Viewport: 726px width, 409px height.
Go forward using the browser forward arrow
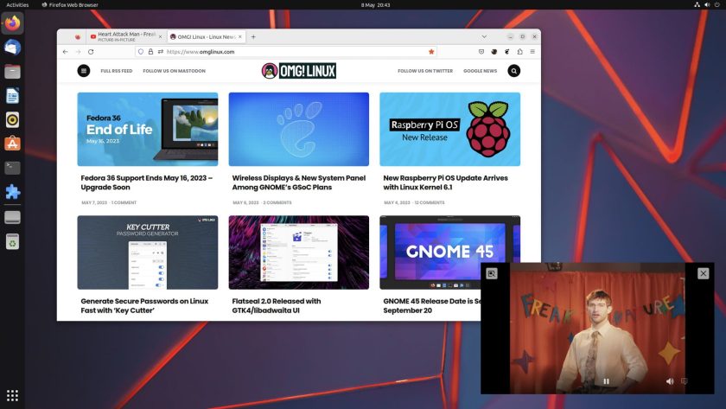click(x=78, y=52)
